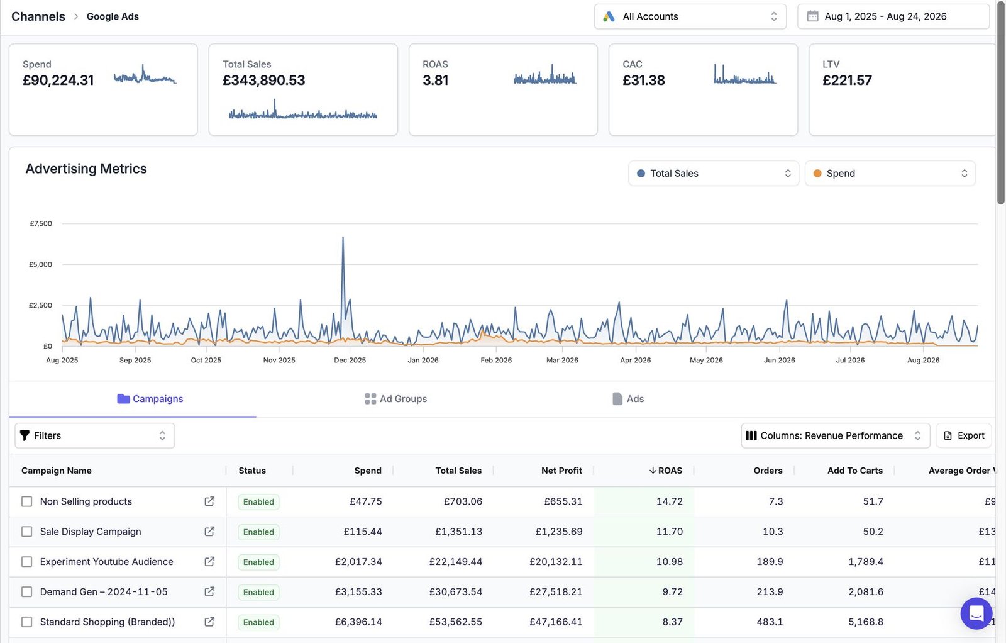The height and width of the screenshot is (643, 1006).
Task: Click the Total Sales summary card
Action: pos(303,89)
